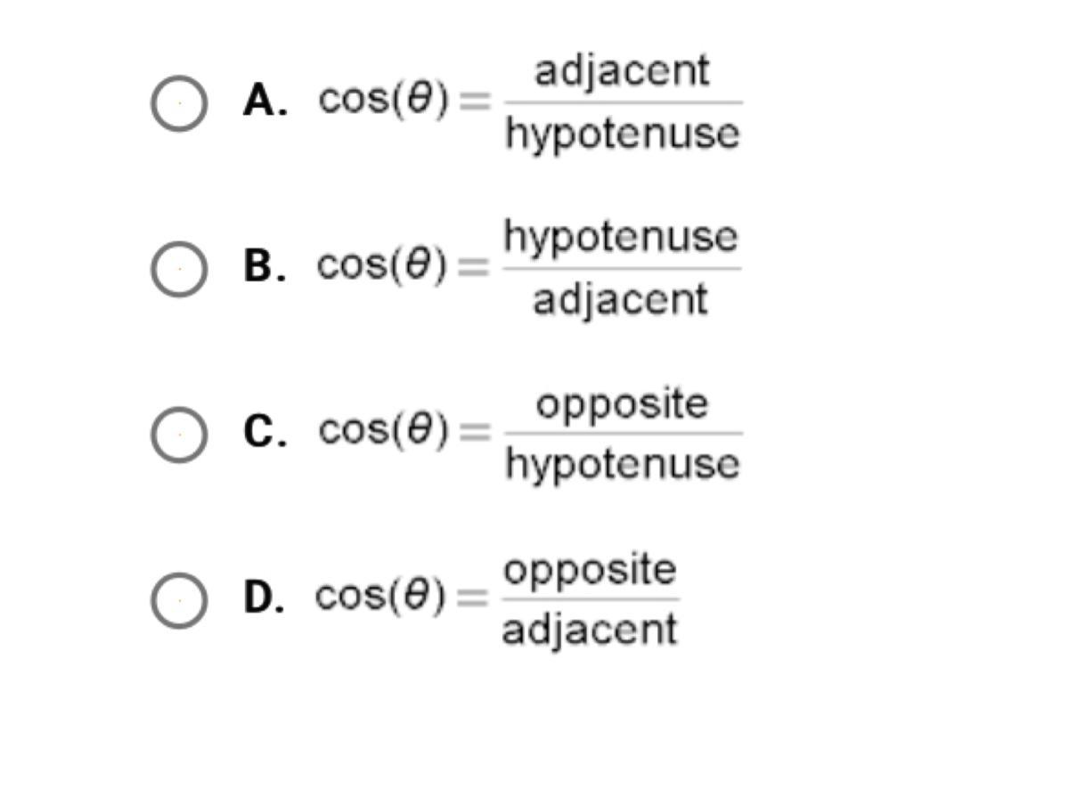Click cos(θ) text in option D
Viewport: 1069px width, 805px height.
coord(380,597)
